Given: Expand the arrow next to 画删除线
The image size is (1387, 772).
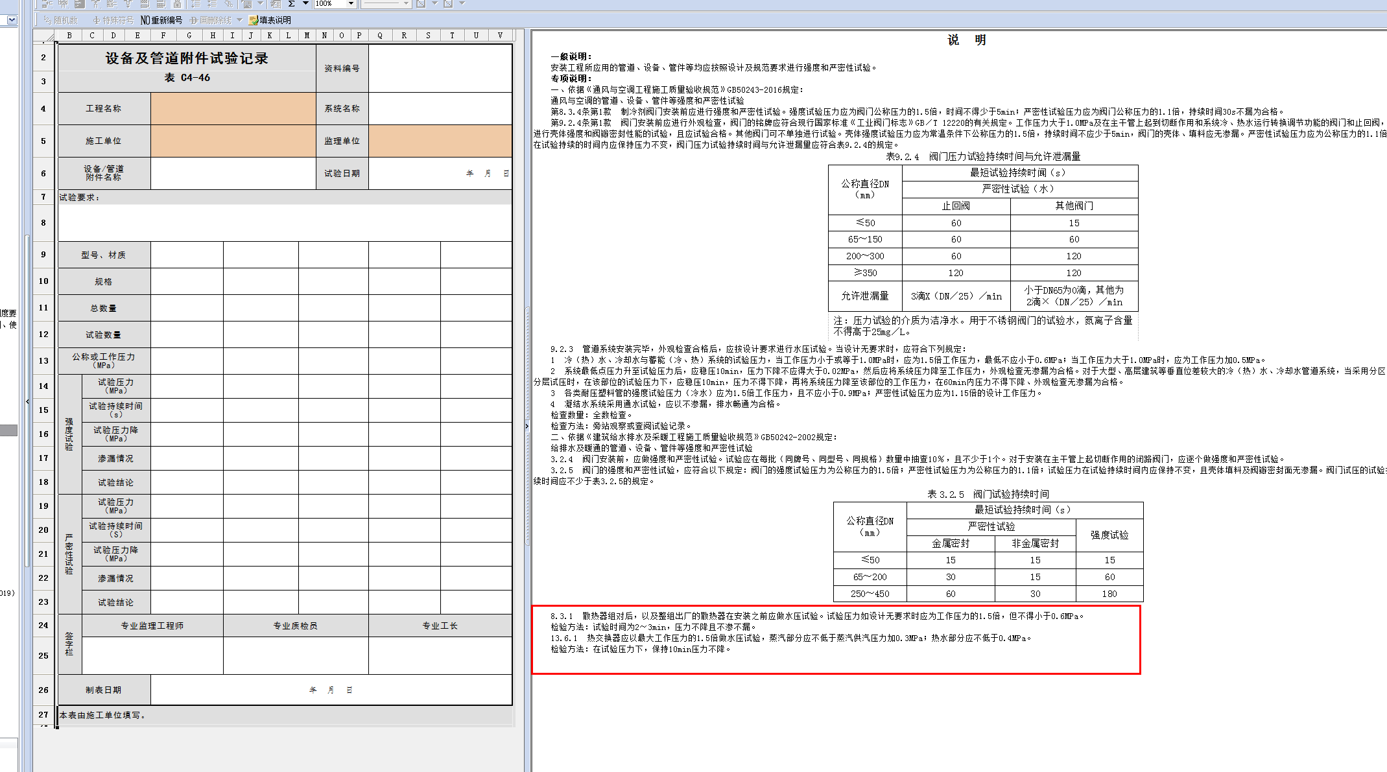Looking at the screenshot, I should [x=239, y=20].
